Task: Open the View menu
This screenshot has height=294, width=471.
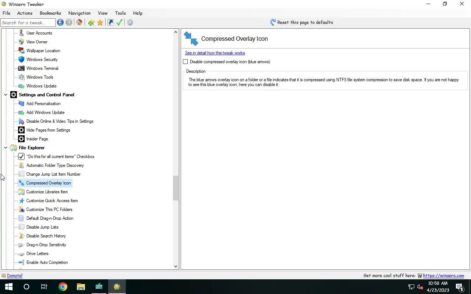Action: click(103, 13)
